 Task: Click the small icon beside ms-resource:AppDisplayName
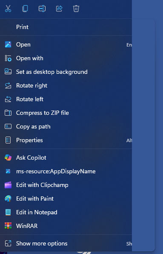tap(8, 171)
